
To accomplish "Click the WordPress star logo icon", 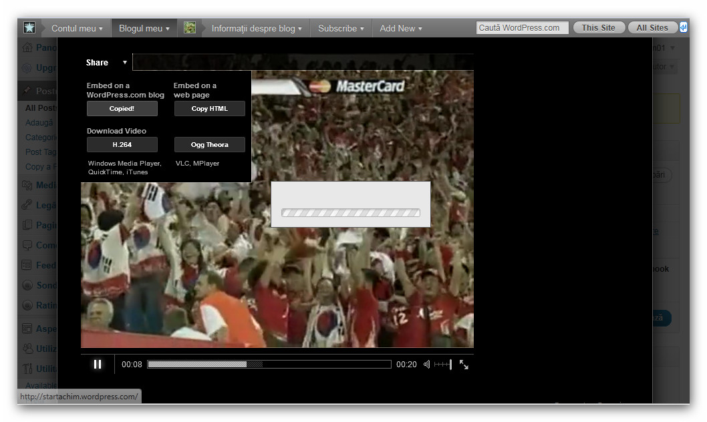I will tap(29, 28).
